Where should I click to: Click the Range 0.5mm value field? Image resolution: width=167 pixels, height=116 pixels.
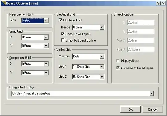coord(86,27)
